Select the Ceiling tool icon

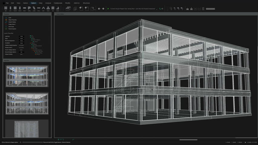click(x=29, y=8)
